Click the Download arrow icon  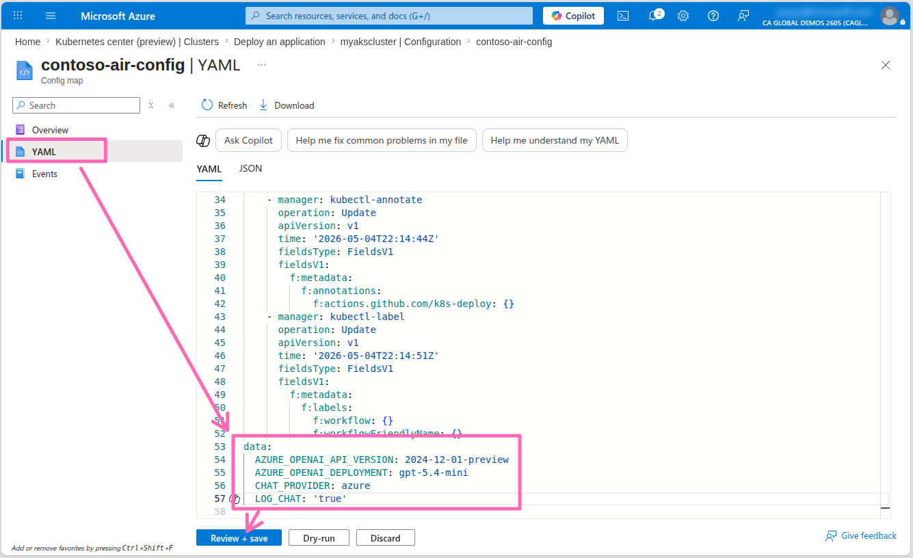(x=263, y=105)
